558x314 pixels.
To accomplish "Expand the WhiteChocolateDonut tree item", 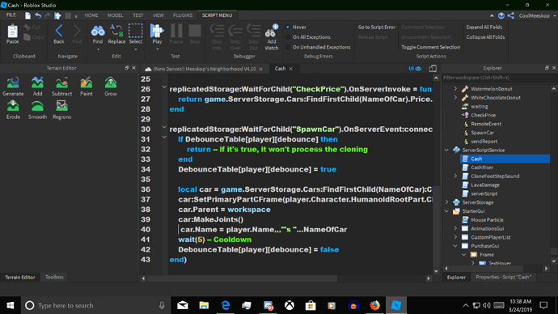I will click(x=455, y=98).
